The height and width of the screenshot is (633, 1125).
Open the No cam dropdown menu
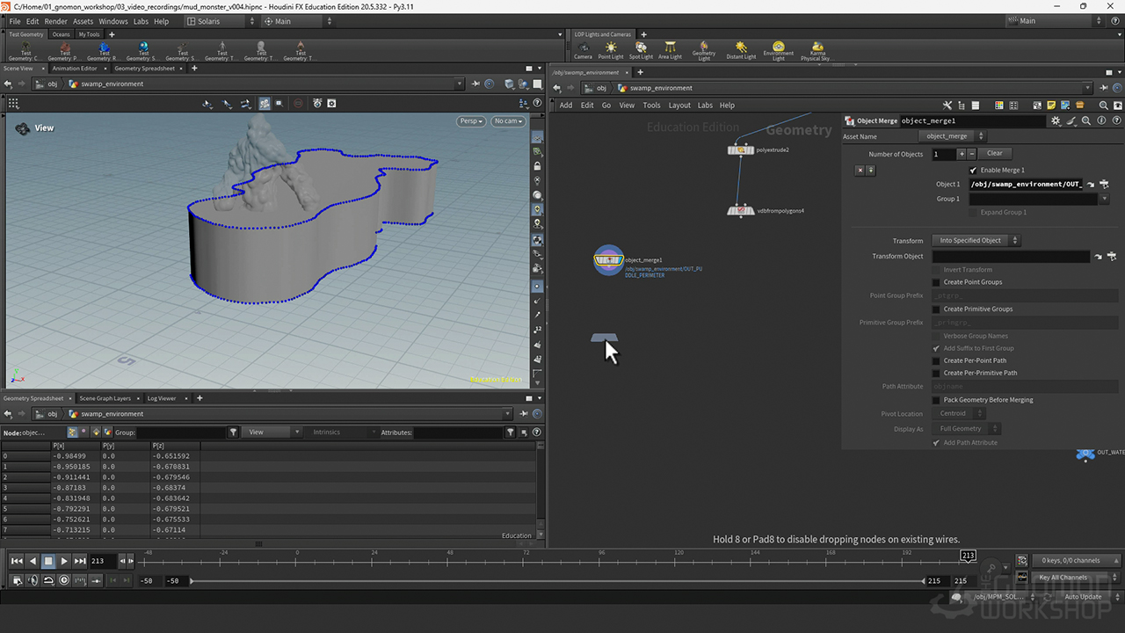(x=508, y=121)
